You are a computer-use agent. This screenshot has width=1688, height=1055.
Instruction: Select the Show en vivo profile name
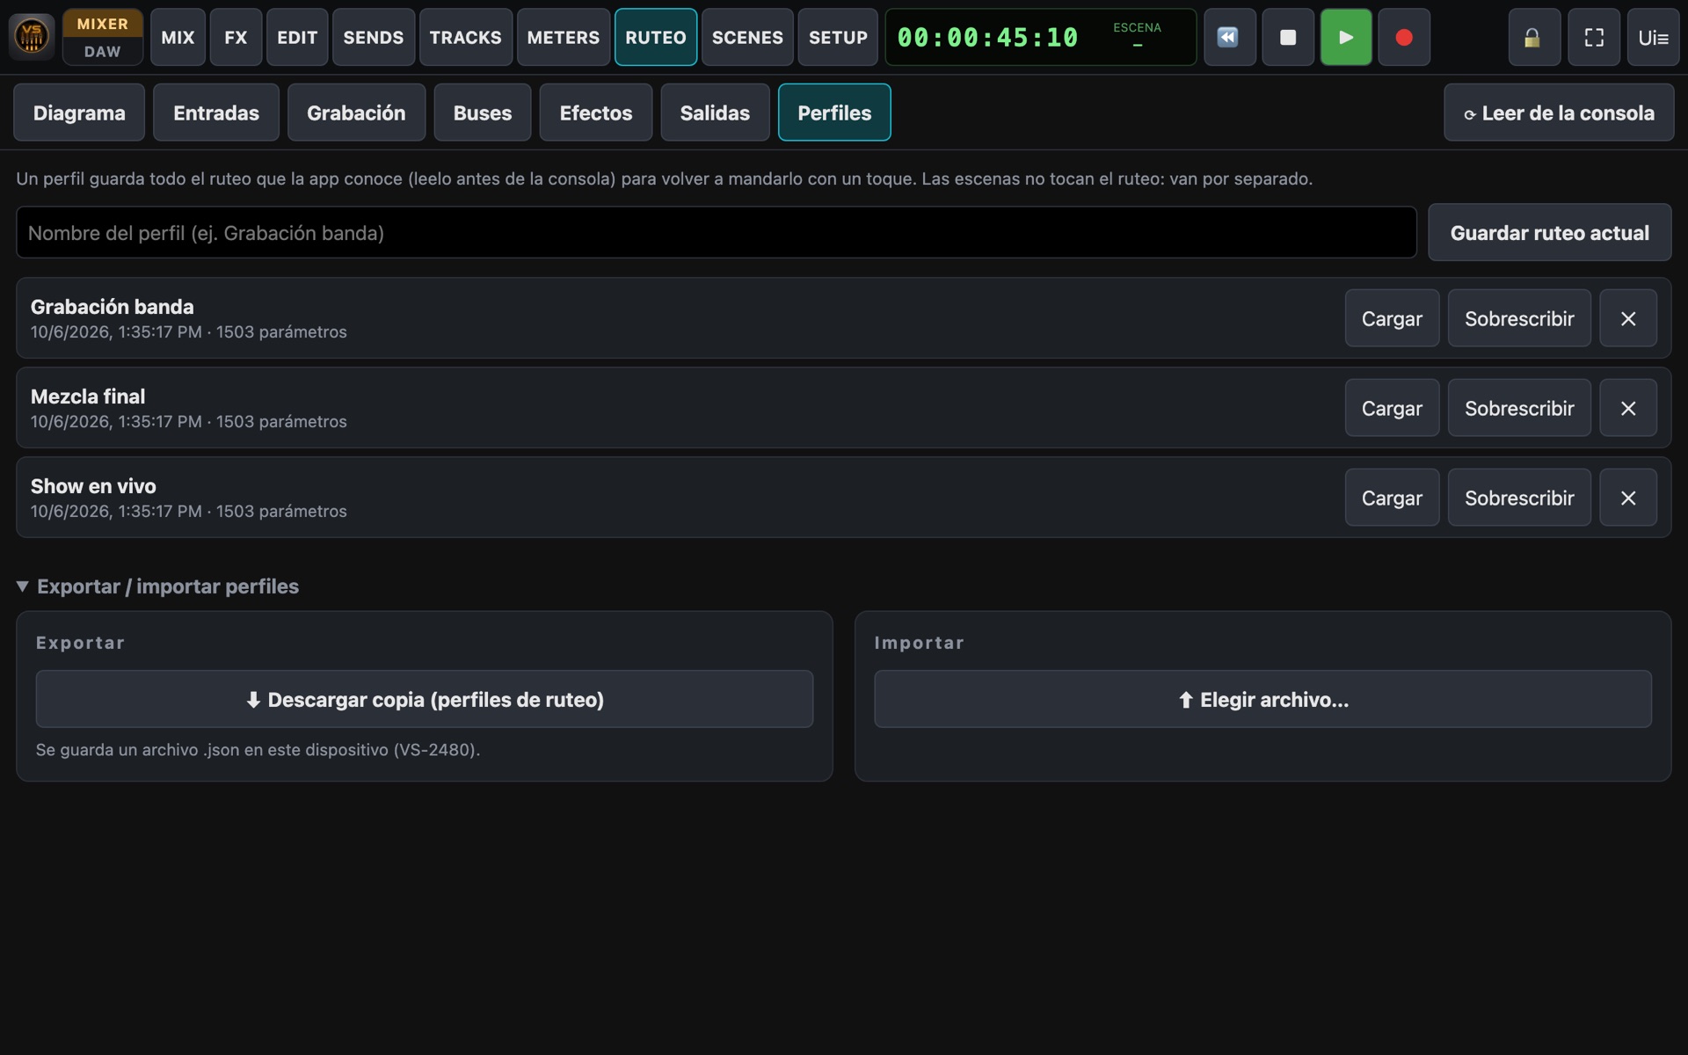click(93, 486)
